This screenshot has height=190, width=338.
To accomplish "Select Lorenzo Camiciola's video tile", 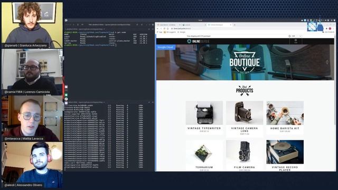I will tap(32, 72).
